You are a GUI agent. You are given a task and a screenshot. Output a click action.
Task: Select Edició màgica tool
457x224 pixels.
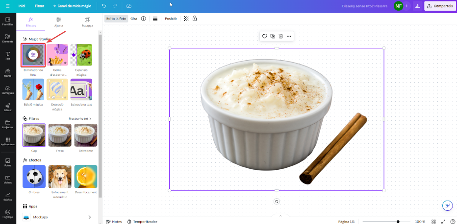(x=33, y=90)
